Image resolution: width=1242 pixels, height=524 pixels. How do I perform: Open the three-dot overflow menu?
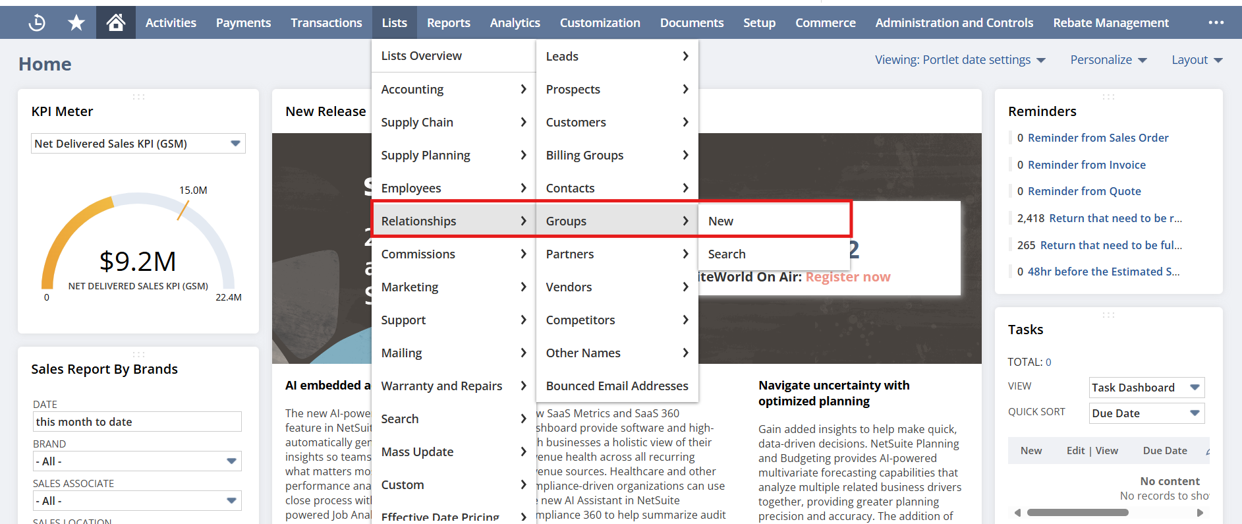click(1216, 23)
